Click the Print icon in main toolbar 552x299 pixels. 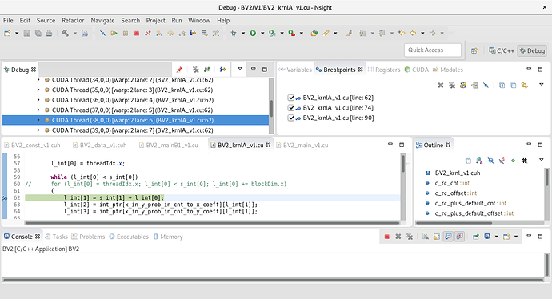coord(49,33)
